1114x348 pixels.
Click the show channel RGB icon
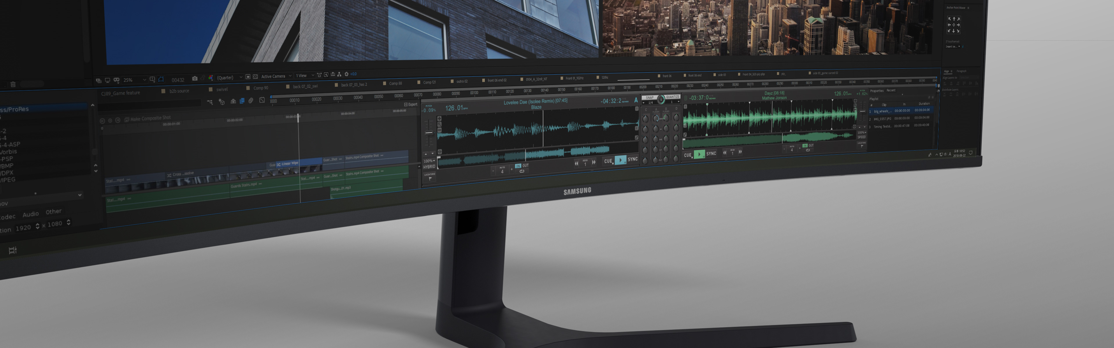(x=211, y=78)
